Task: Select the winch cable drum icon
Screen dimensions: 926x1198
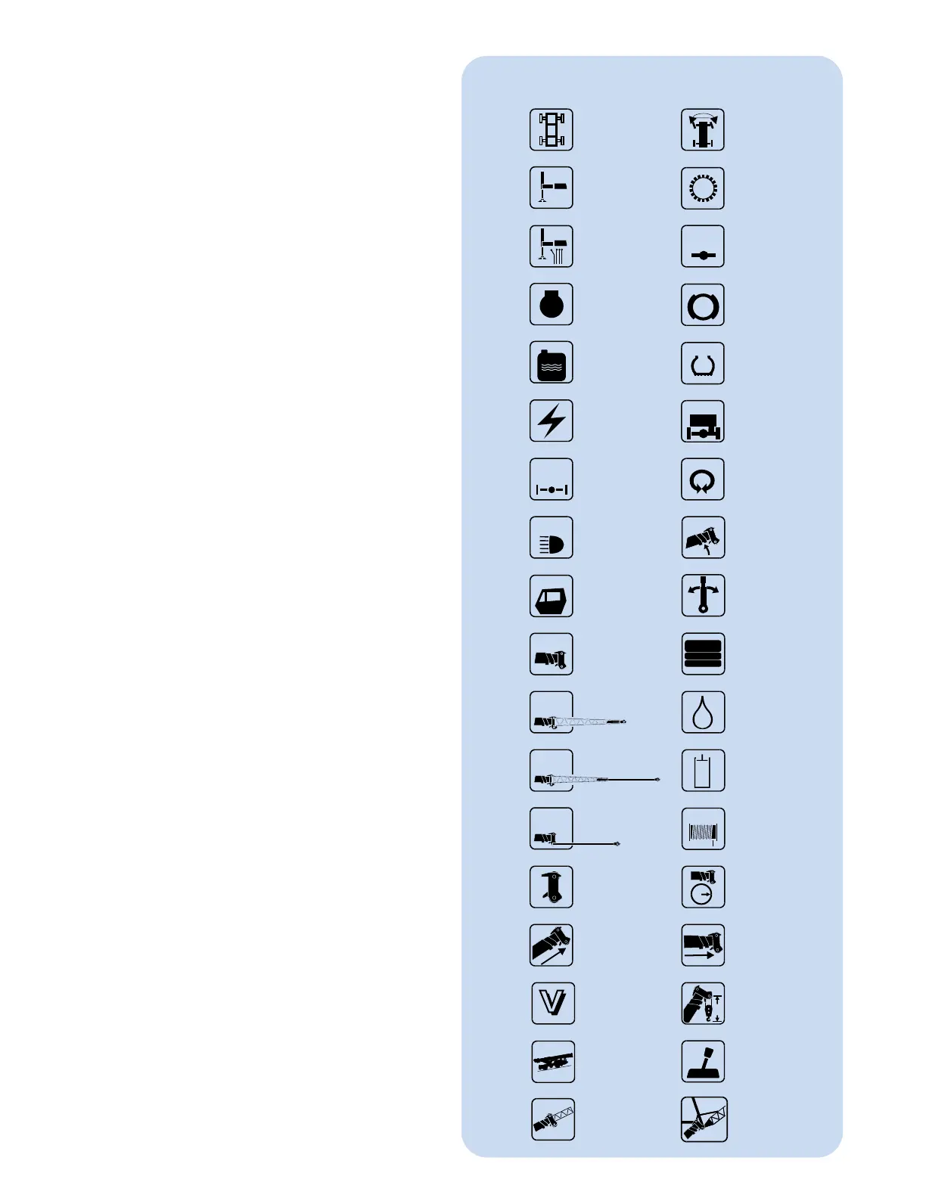Action: pyautogui.click(x=703, y=829)
